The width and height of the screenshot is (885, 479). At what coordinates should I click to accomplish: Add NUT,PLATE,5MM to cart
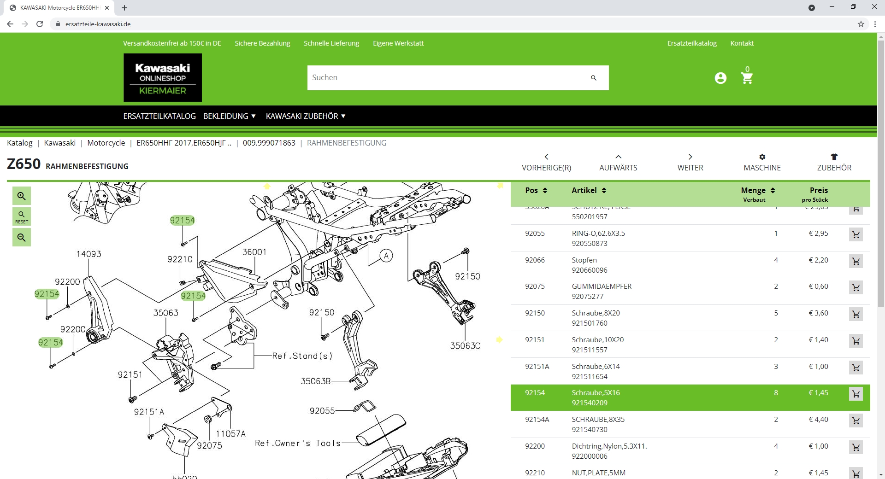[x=856, y=473]
